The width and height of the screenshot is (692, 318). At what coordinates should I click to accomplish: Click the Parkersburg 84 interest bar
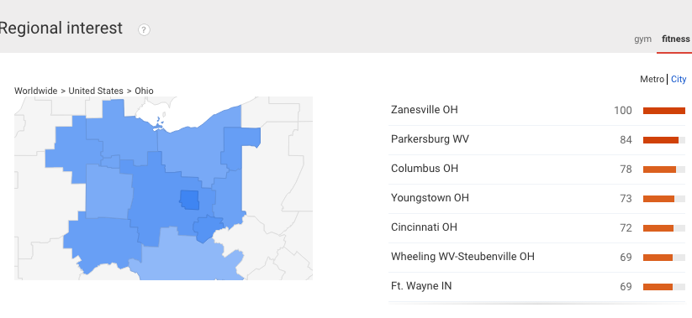pyautogui.click(x=663, y=140)
